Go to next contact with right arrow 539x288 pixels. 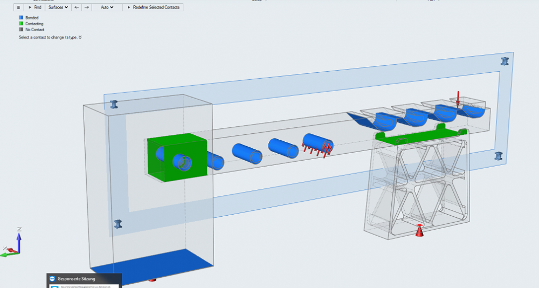[x=87, y=7]
